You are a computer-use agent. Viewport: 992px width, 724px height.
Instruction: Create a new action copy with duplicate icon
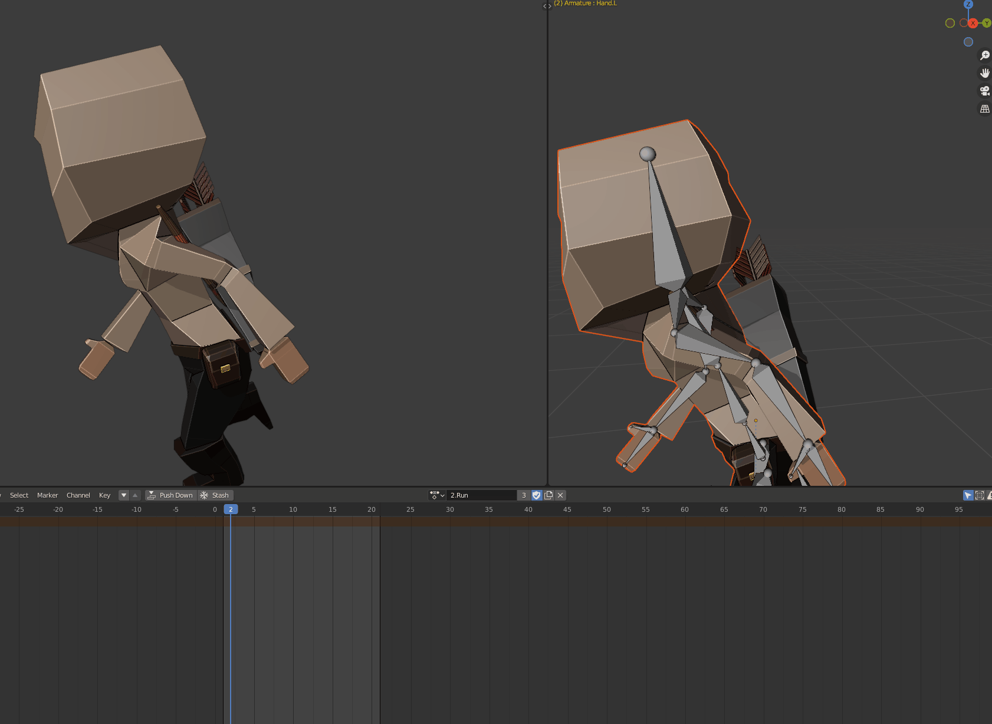(x=548, y=495)
